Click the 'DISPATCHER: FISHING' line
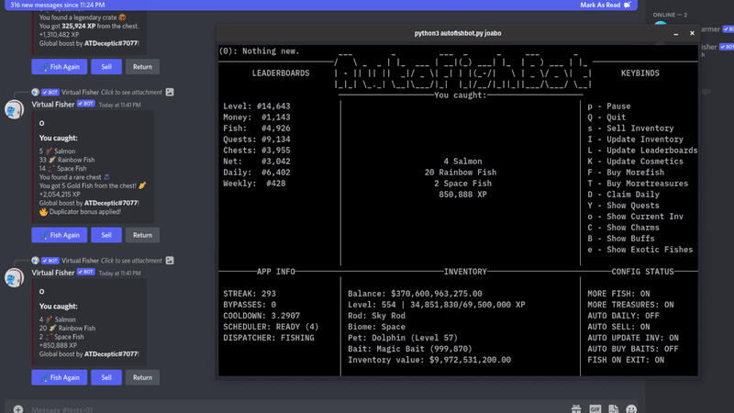Viewport: 734px width, 413px height. [x=269, y=338]
